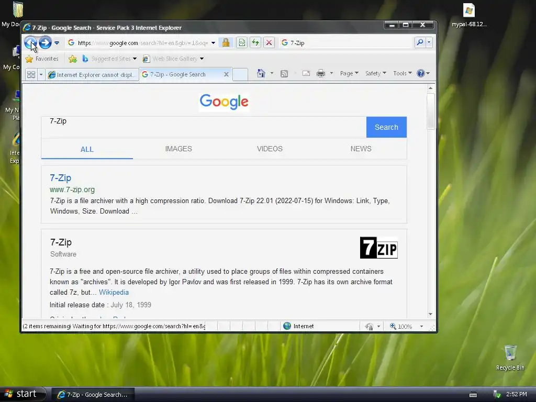Refresh the page with the green arrows icon
This screenshot has width=536, height=402.
(x=255, y=43)
